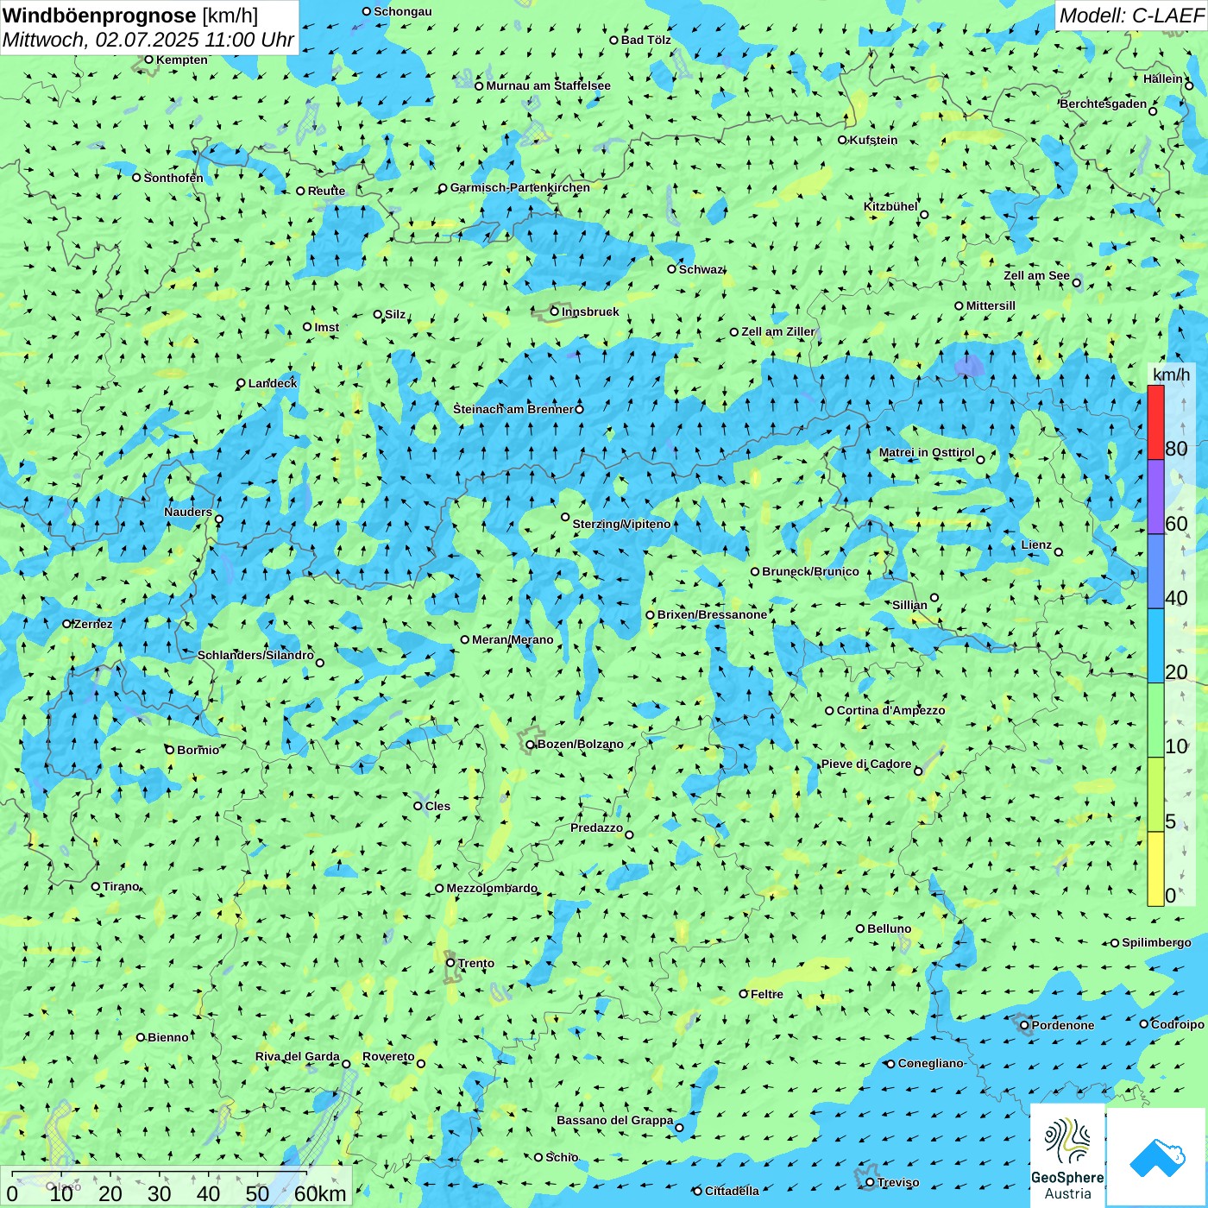Image resolution: width=1208 pixels, height=1208 pixels.
Task: Click the 'Cortina d'Ampezzo' label
Action: point(890,710)
